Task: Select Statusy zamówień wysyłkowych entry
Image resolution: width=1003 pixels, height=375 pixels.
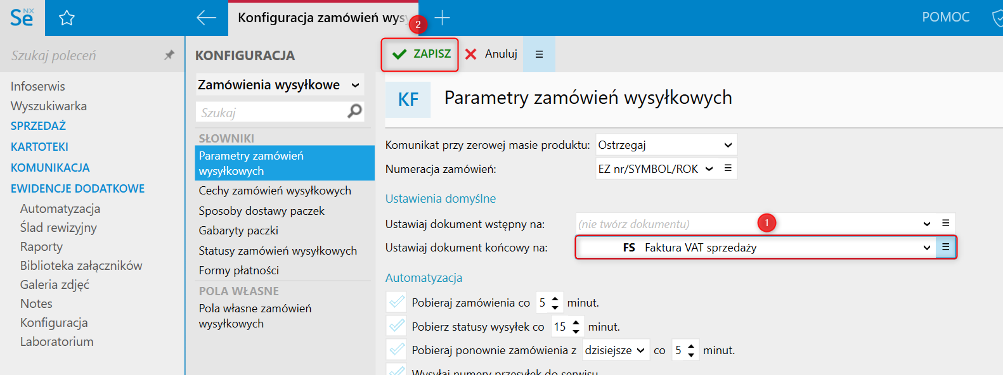Action: [x=278, y=251]
